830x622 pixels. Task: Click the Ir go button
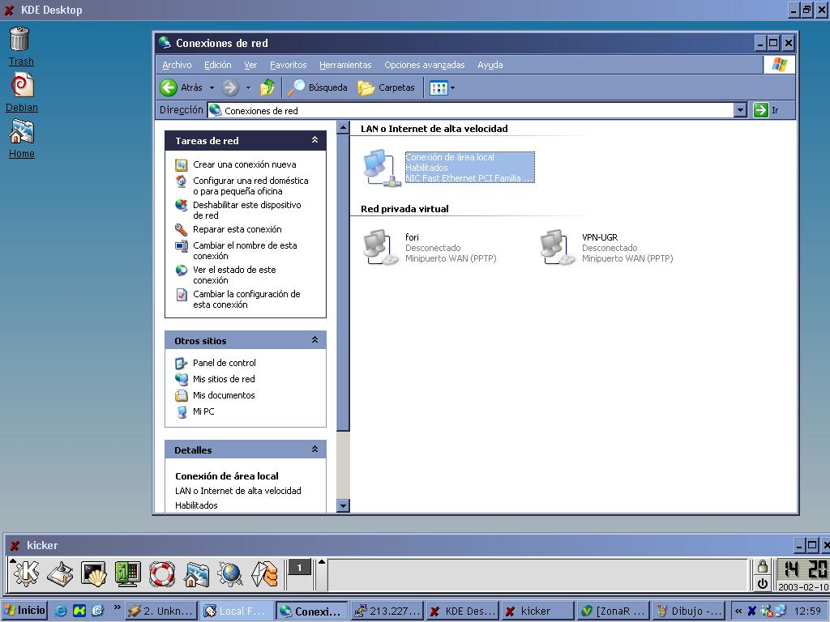click(x=766, y=110)
